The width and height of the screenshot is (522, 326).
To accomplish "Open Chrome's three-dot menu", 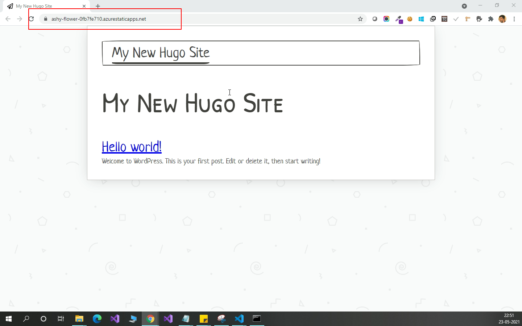I will coord(514,19).
